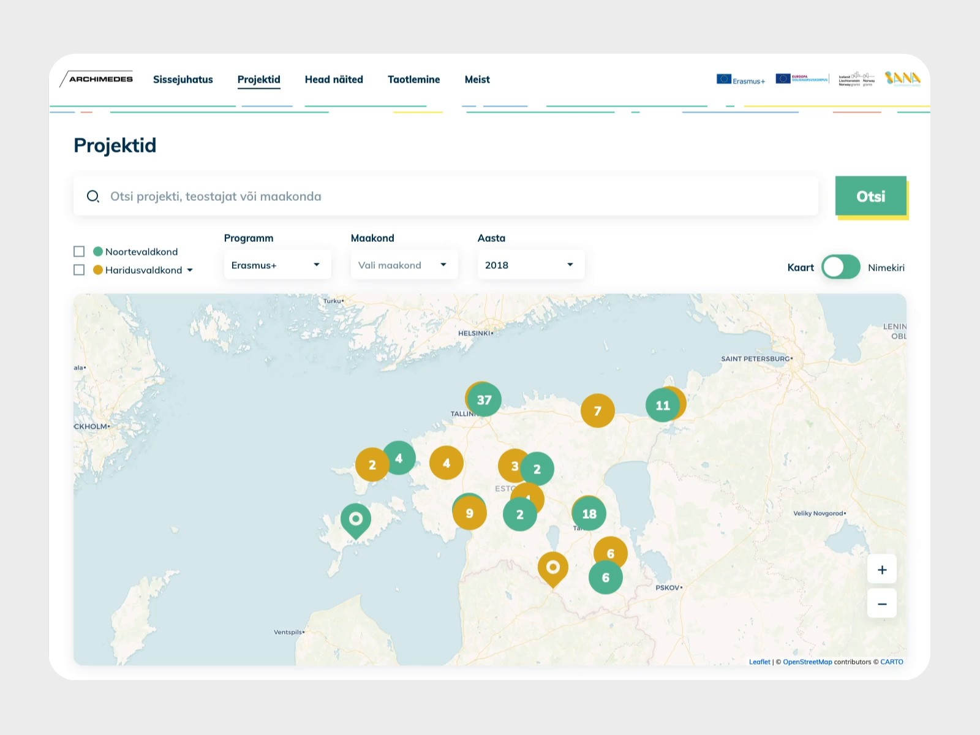This screenshot has height=735, width=980.
Task: Toggle the Kaart/Nimekiri view switch
Action: coord(840,267)
